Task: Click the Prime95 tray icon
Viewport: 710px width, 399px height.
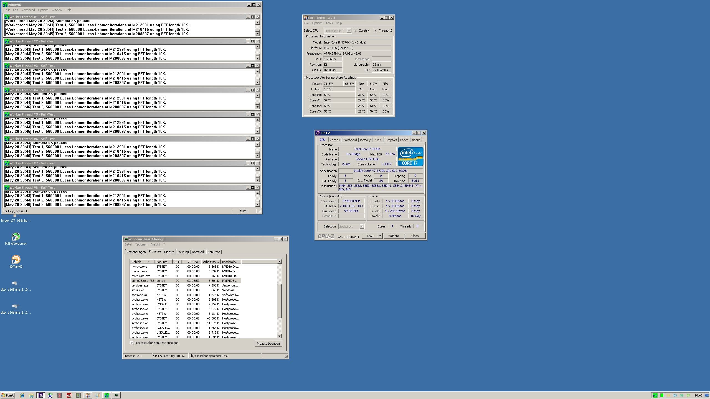Action: point(655,395)
